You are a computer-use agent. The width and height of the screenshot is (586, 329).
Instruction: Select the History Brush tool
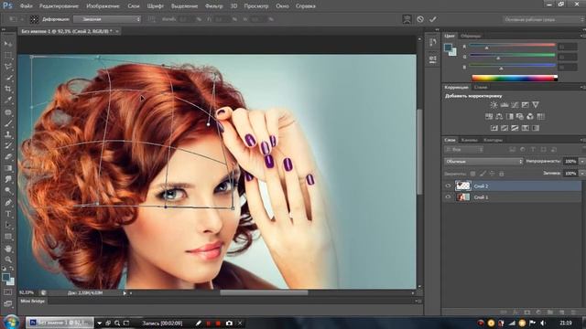click(8, 146)
